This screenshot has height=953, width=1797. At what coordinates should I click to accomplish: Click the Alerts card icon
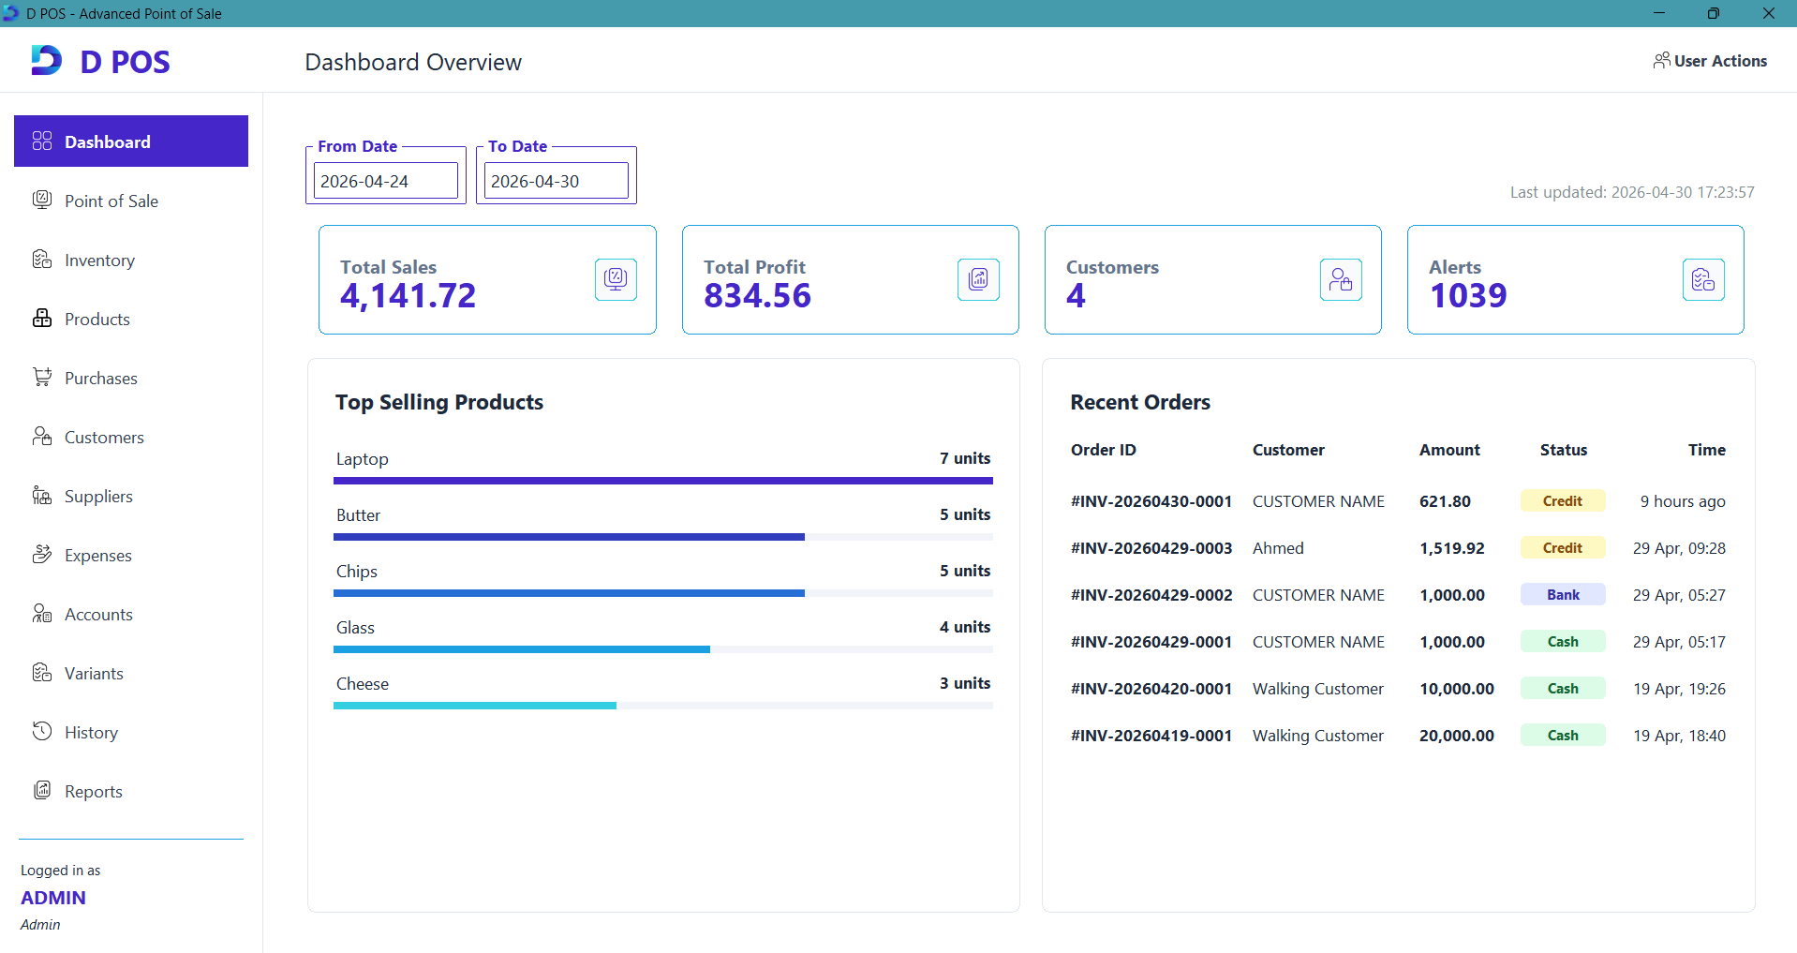pos(1703,279)
